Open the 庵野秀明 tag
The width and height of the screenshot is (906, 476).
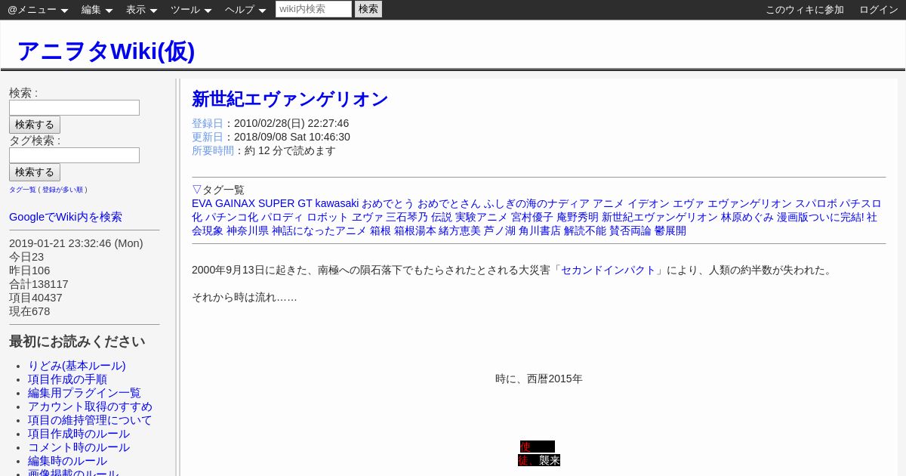(x=578, y=218)
